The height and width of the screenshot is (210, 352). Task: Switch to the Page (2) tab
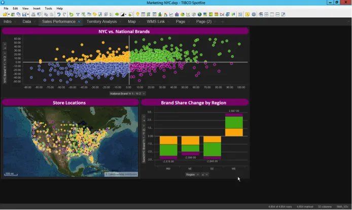[204, 22]
